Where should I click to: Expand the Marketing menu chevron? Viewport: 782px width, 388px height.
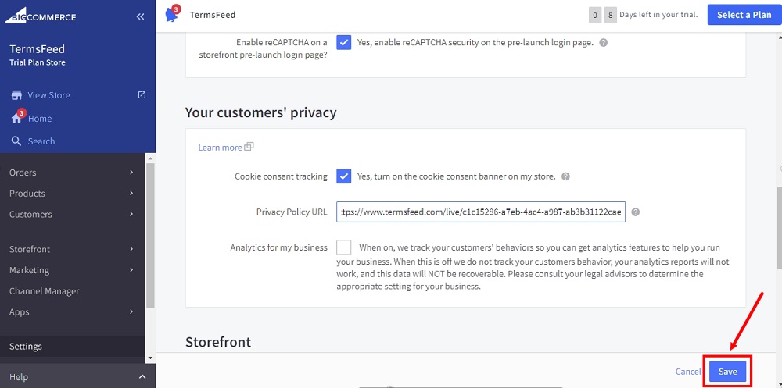click(x=131, y=270)
